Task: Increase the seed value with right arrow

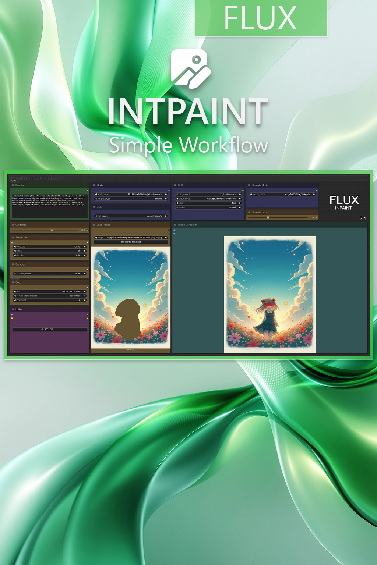Action: (84, 291)
